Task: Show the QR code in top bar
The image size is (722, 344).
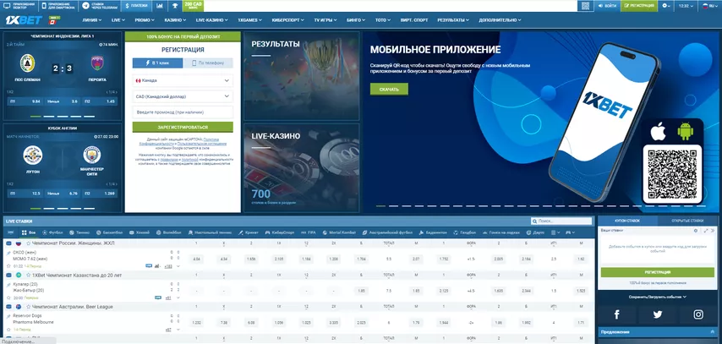Action: [x=585, y=6]
